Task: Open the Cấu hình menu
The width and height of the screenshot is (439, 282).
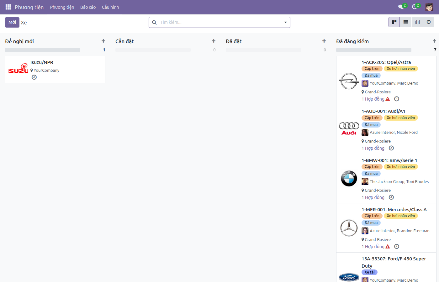Action: coord(110,7)
